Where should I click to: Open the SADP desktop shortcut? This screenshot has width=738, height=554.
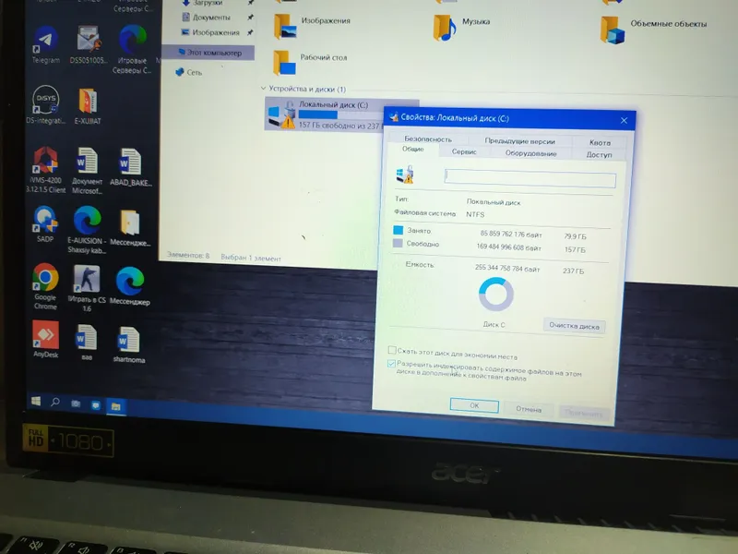coord(45,223)
